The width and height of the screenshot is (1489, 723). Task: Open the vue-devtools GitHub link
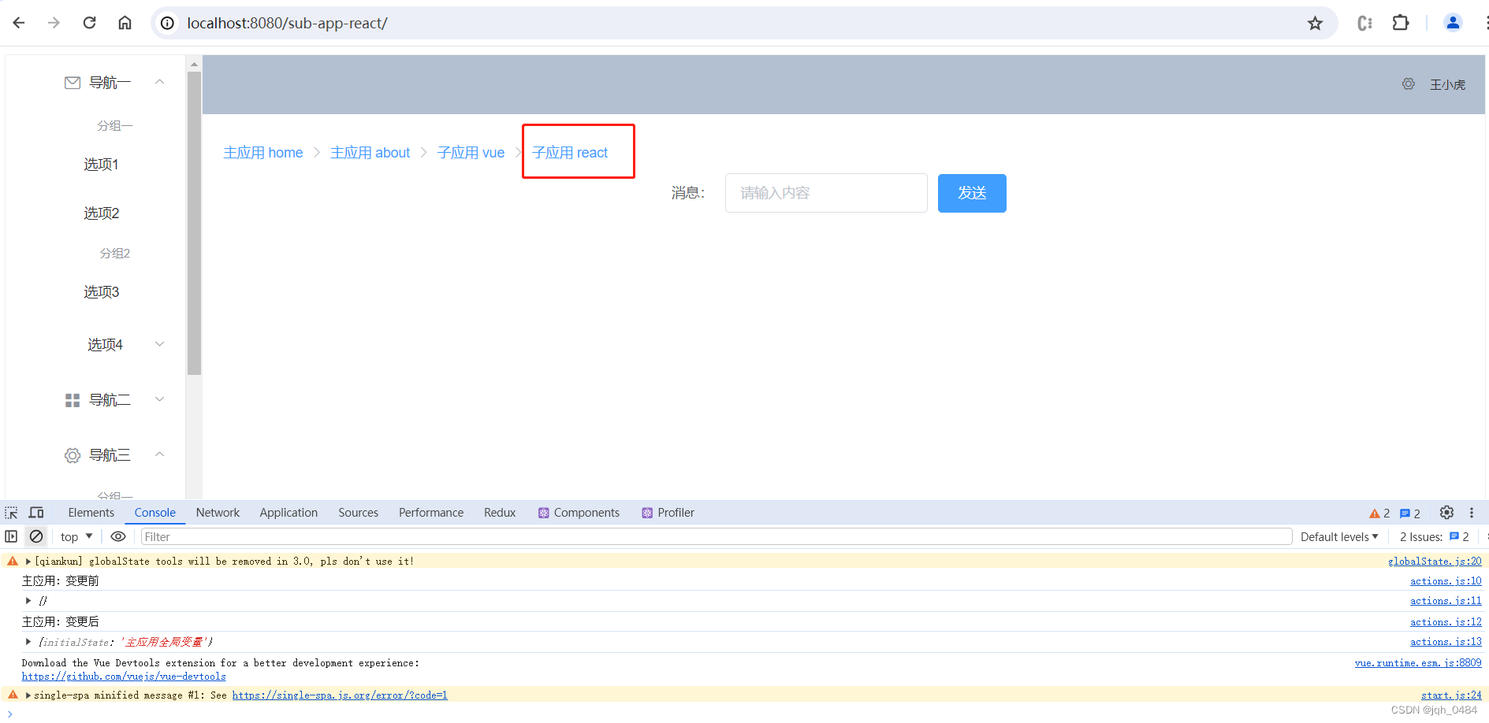(x=124, y=676)
